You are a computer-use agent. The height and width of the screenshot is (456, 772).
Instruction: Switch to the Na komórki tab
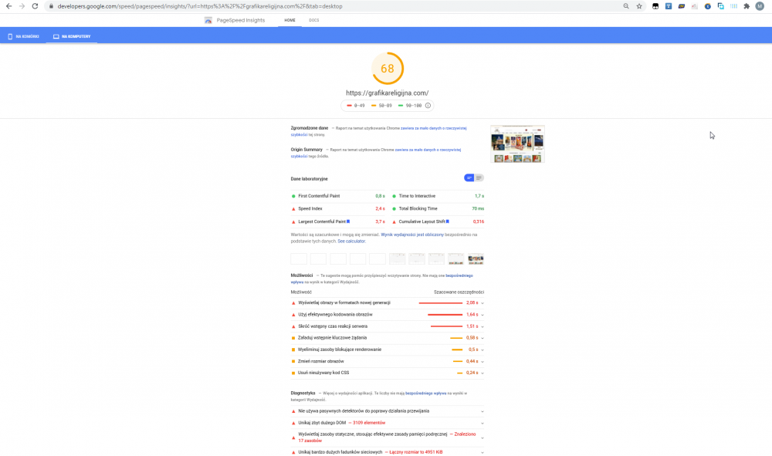point(23,36)
